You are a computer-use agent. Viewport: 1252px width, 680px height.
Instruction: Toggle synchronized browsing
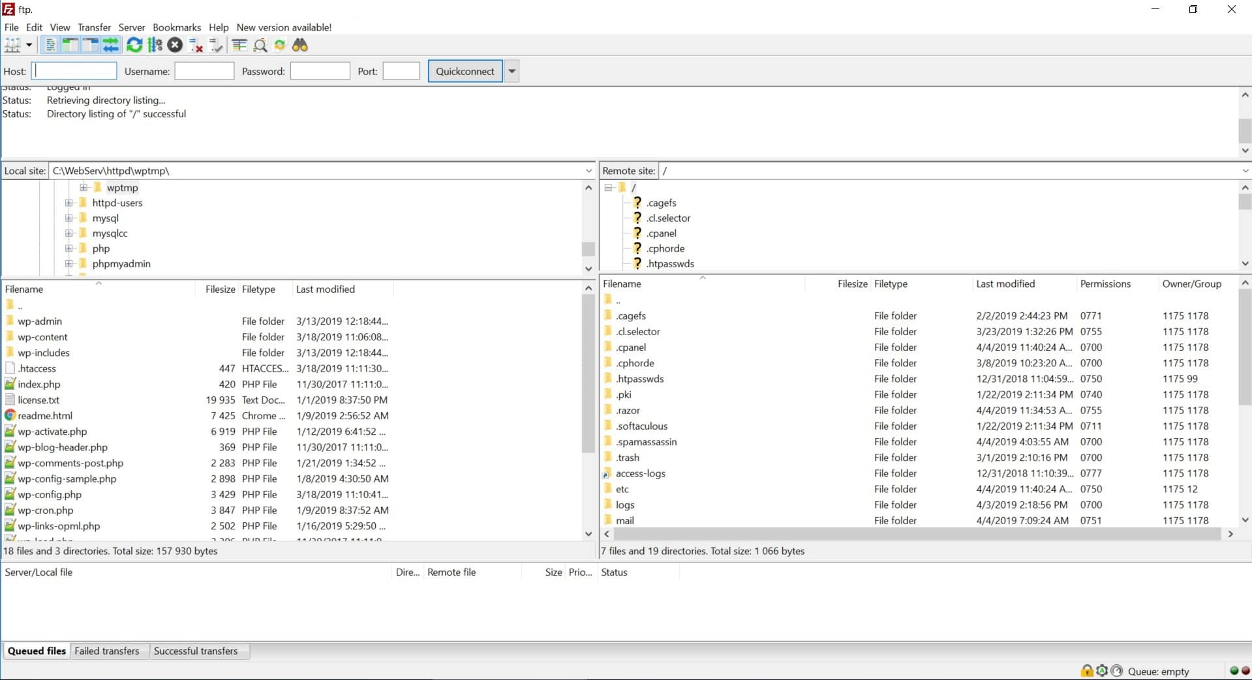[280, 44]
